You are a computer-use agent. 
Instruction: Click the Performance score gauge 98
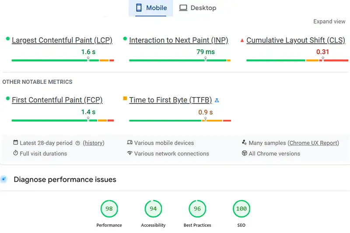pyautogui.click(x=109, y=209)
